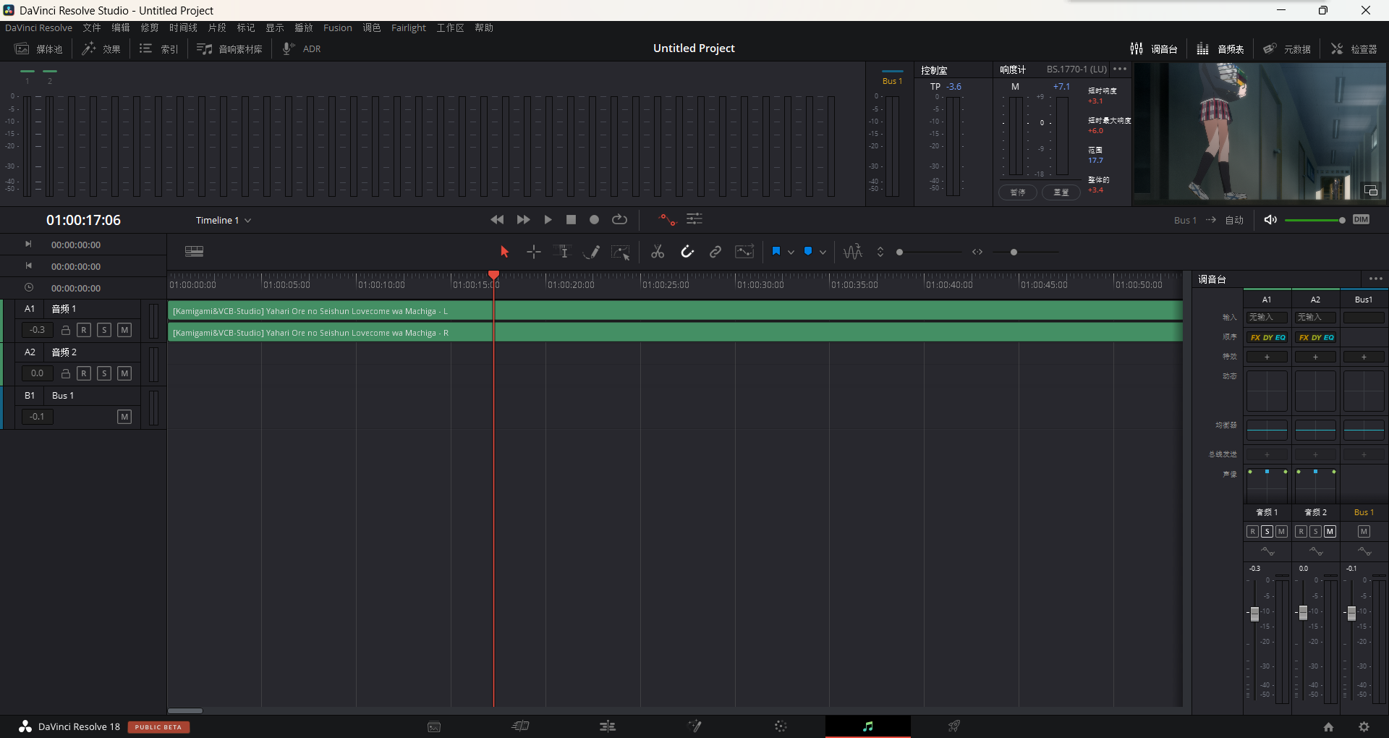
Task: Open the Fusion menu
Action: point(337,28)
